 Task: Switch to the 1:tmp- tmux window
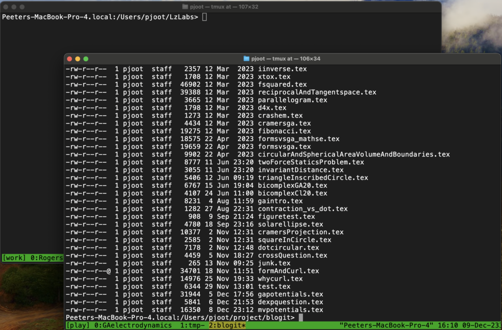(192, 326)
